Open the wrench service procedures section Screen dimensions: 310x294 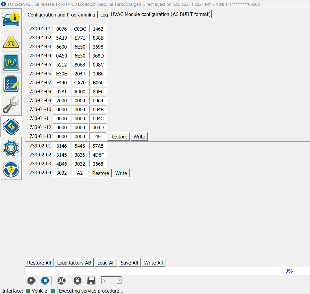pyautogui.click(x=11, y=105)
